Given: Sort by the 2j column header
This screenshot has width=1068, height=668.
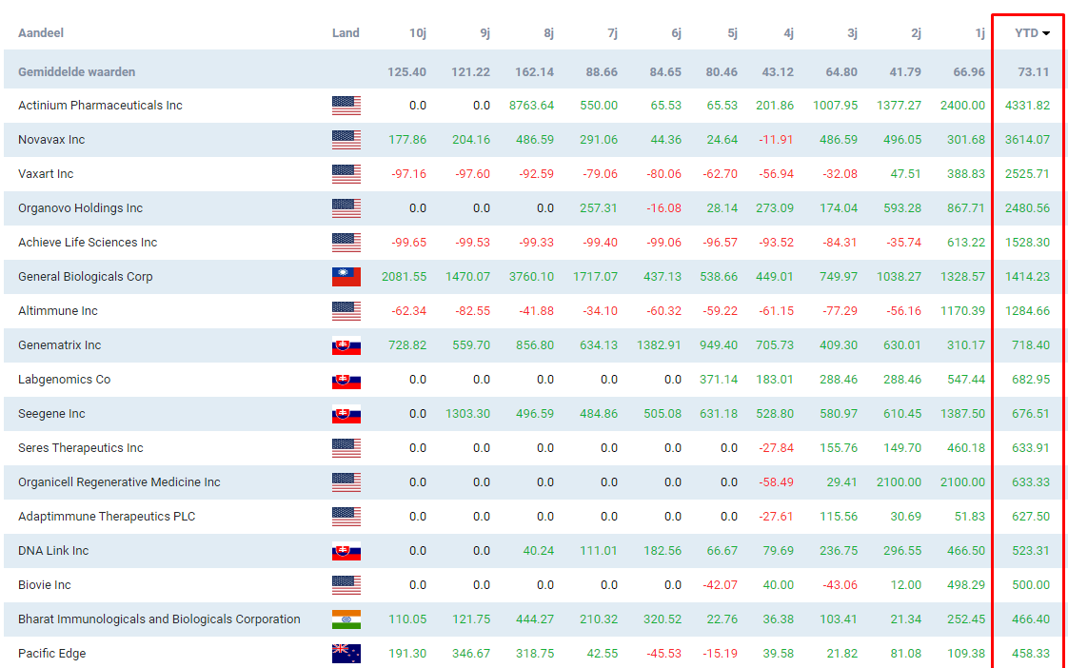Looking at the screenshot, I should 917,32.
